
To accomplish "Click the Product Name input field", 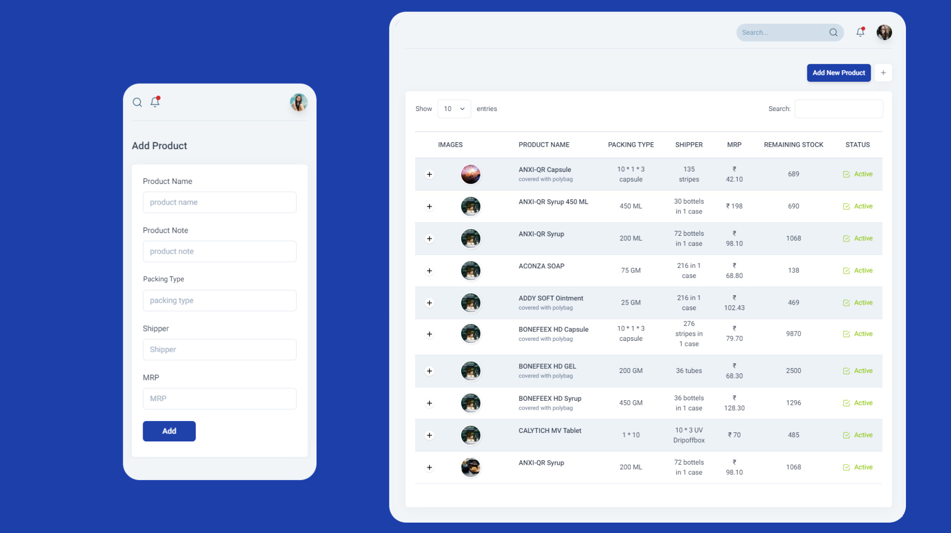I will pos(219,202).
